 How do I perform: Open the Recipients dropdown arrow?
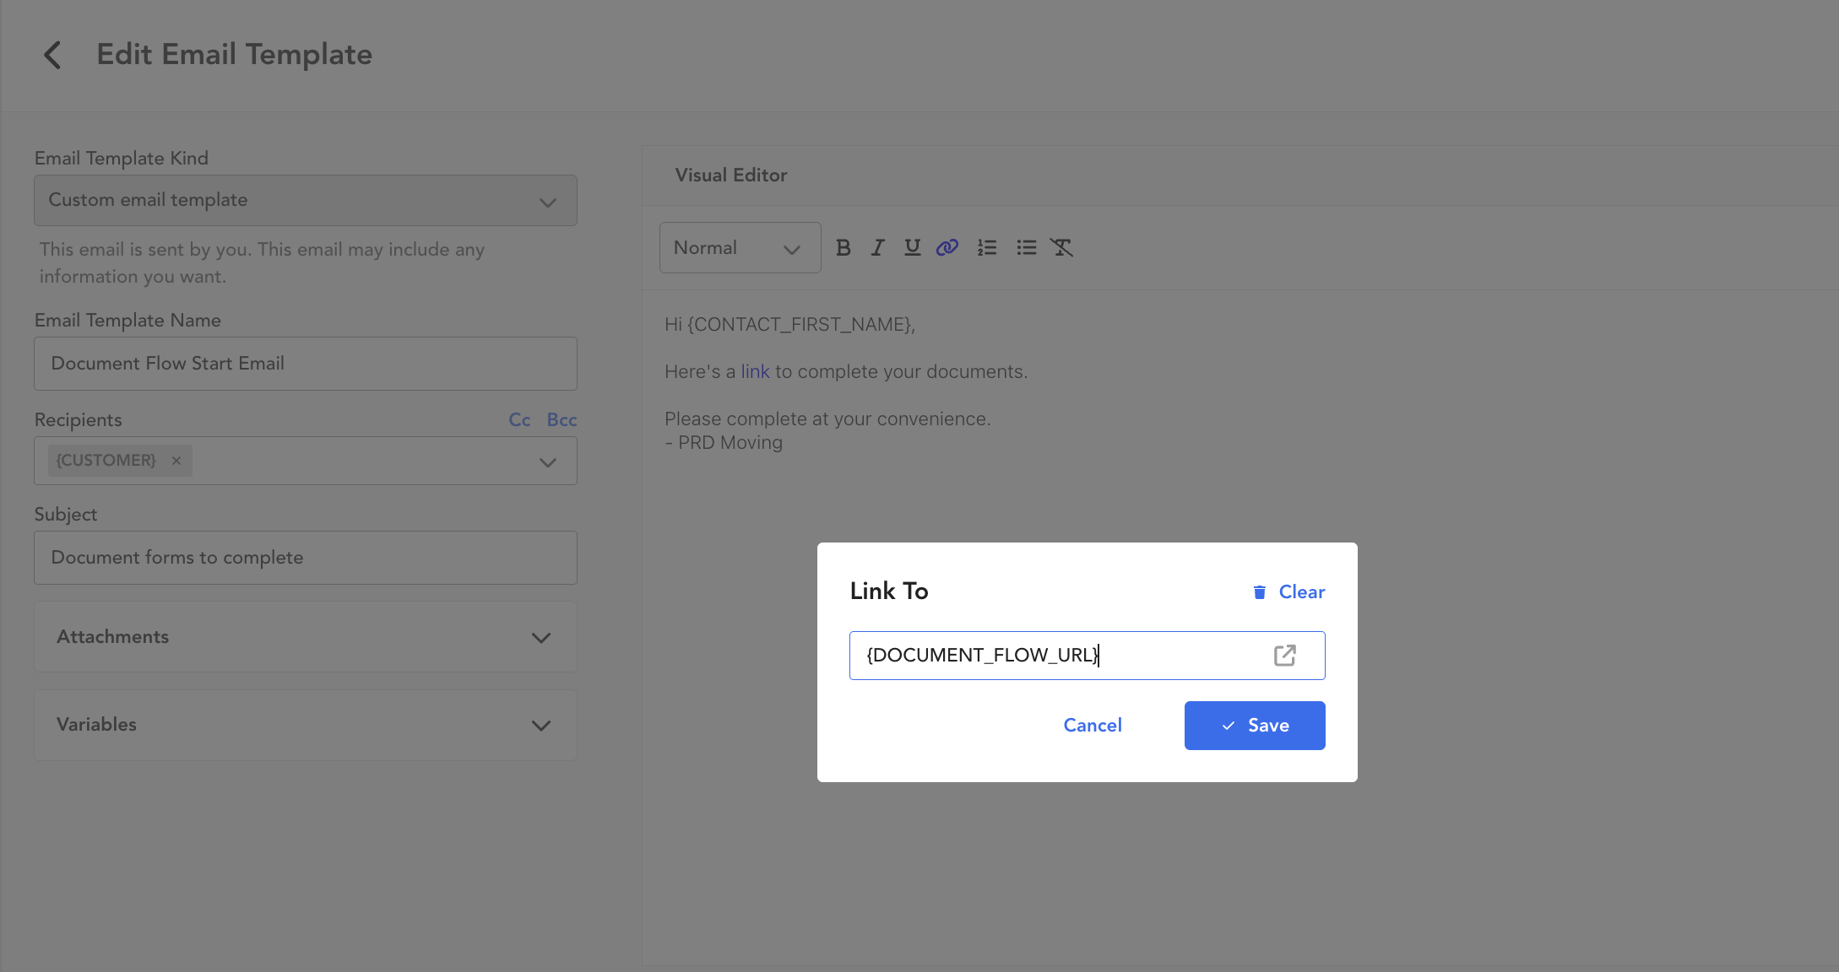[x=548, y=462]
